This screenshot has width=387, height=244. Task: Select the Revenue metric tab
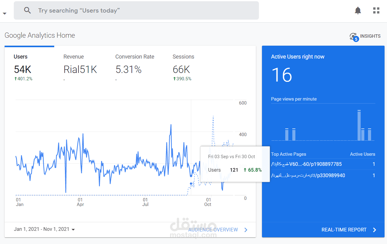click(80, 68)
